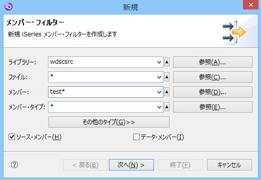Click 参照(A)... to browse libraries
The height and width of the screenshot is (180, 261).
click(212, 62)
